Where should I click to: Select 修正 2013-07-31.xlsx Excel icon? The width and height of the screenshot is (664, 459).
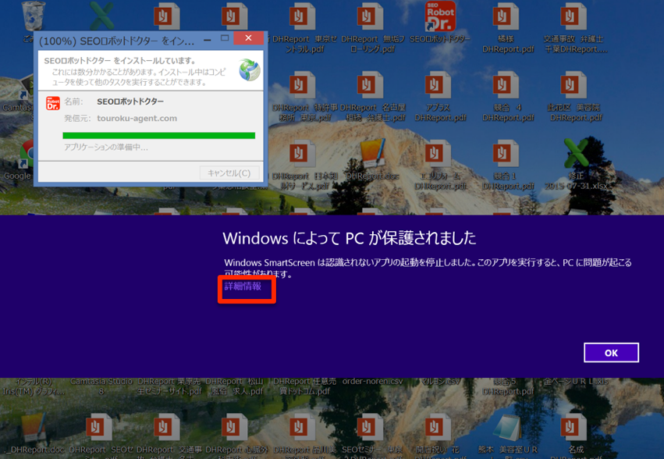[576, 153]
